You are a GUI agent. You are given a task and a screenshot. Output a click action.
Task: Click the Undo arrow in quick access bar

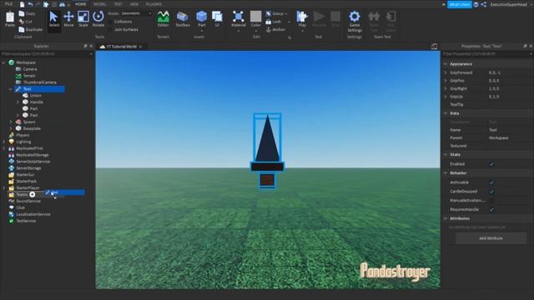[30, 4]
